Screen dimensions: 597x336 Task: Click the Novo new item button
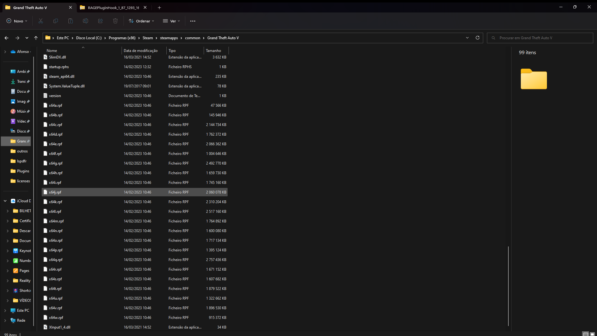point(17,21)
